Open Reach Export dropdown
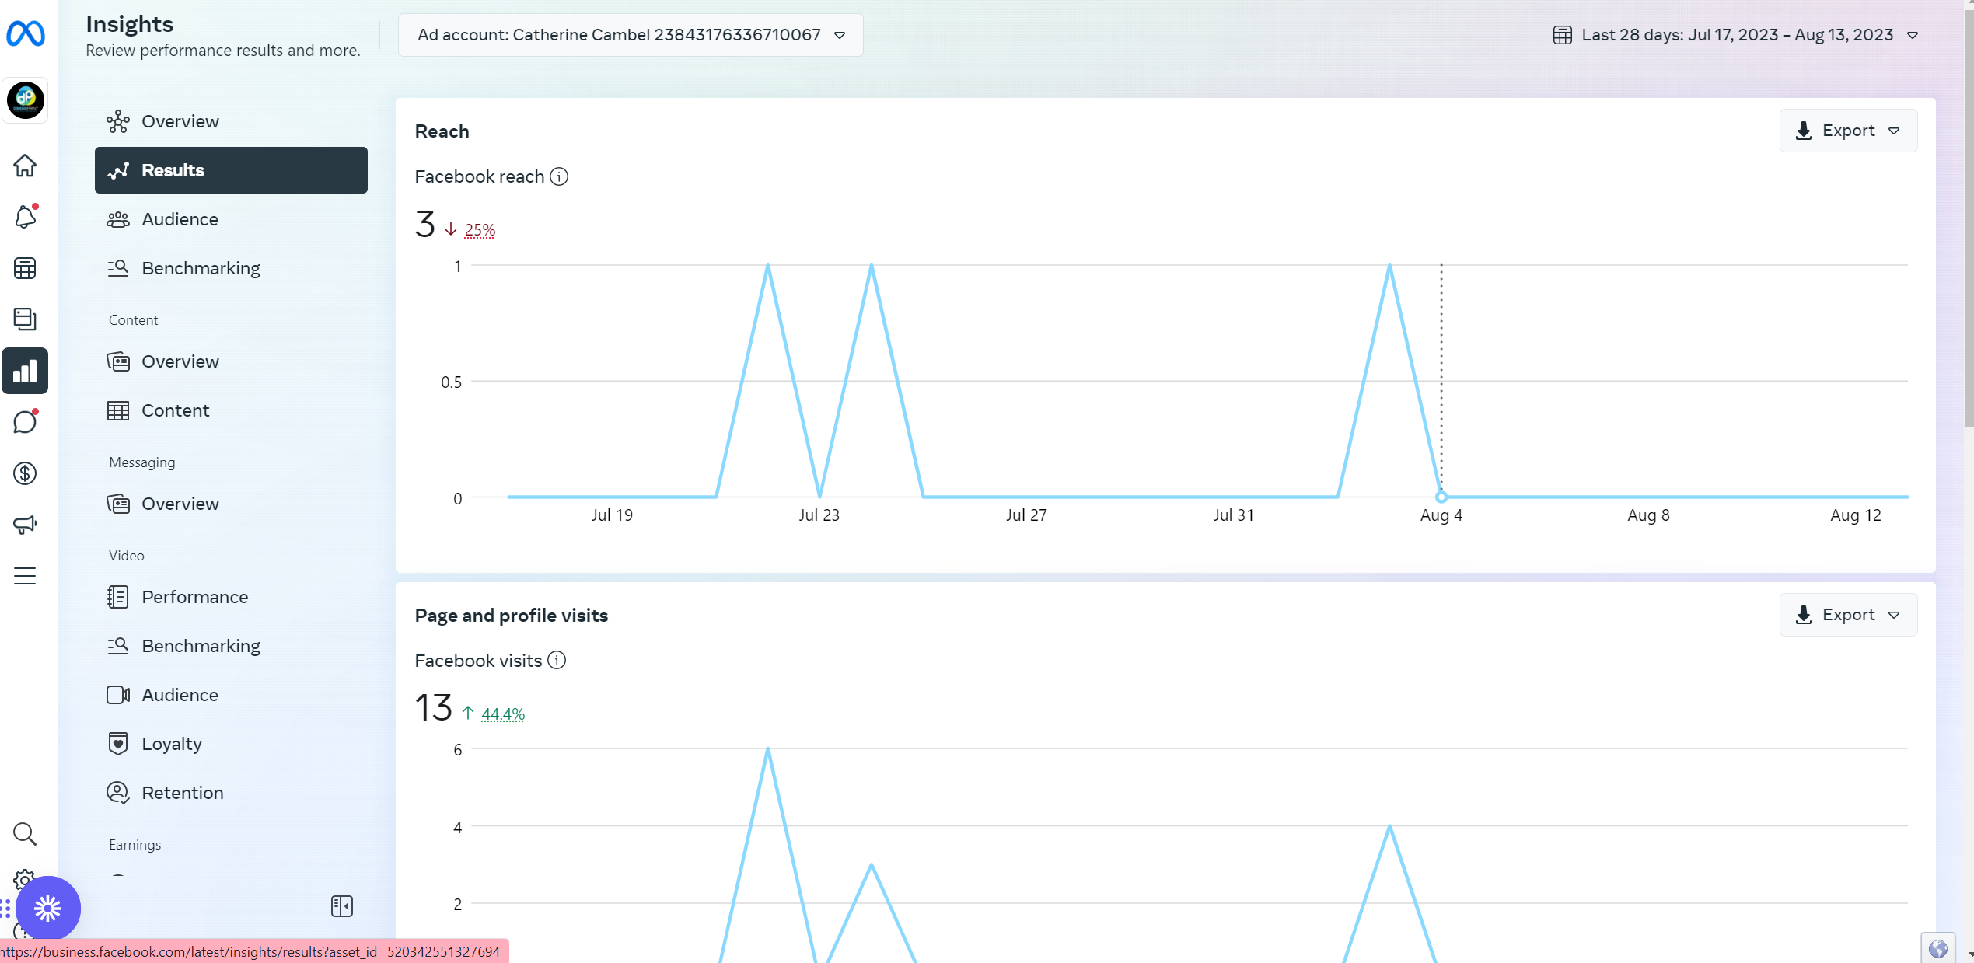The height and width of the screenshot is (963, 1974). point(1848,131)
